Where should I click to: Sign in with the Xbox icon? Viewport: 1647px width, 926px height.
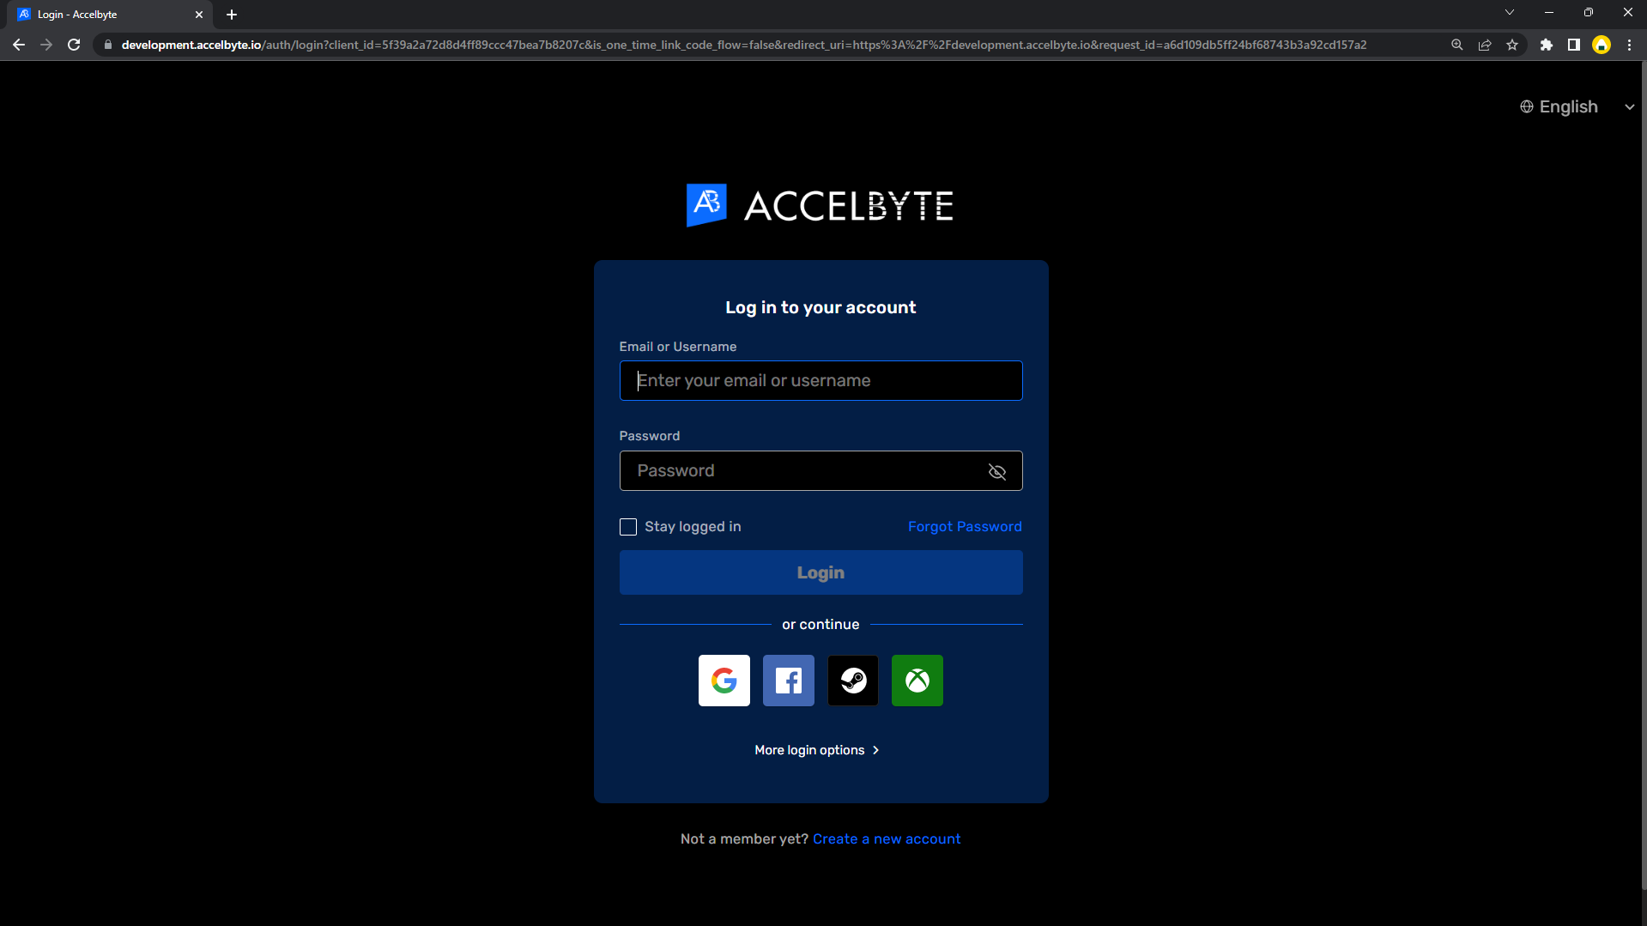pos(917,681)
